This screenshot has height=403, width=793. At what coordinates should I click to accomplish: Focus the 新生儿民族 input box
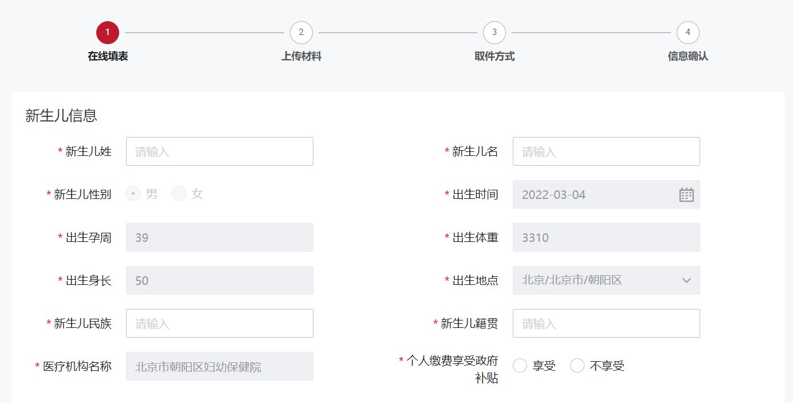(219, 323)
